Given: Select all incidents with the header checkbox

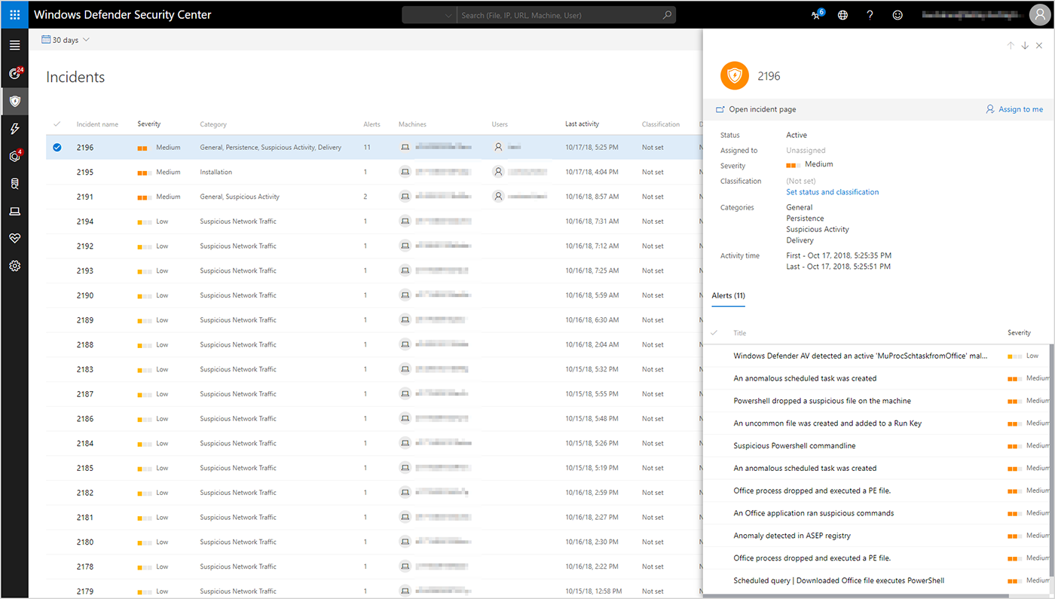Looking at the screenshot, I should 57,124.
